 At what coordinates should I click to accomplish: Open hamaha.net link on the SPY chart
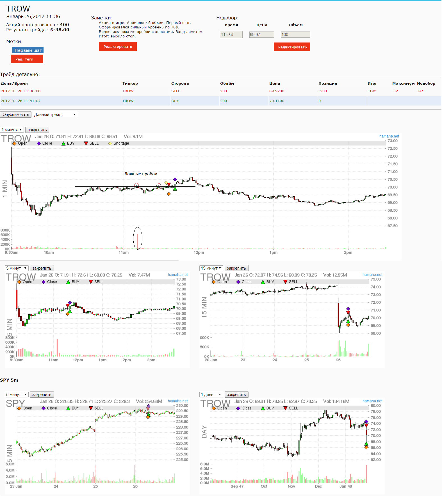click(x=178, y=401)
